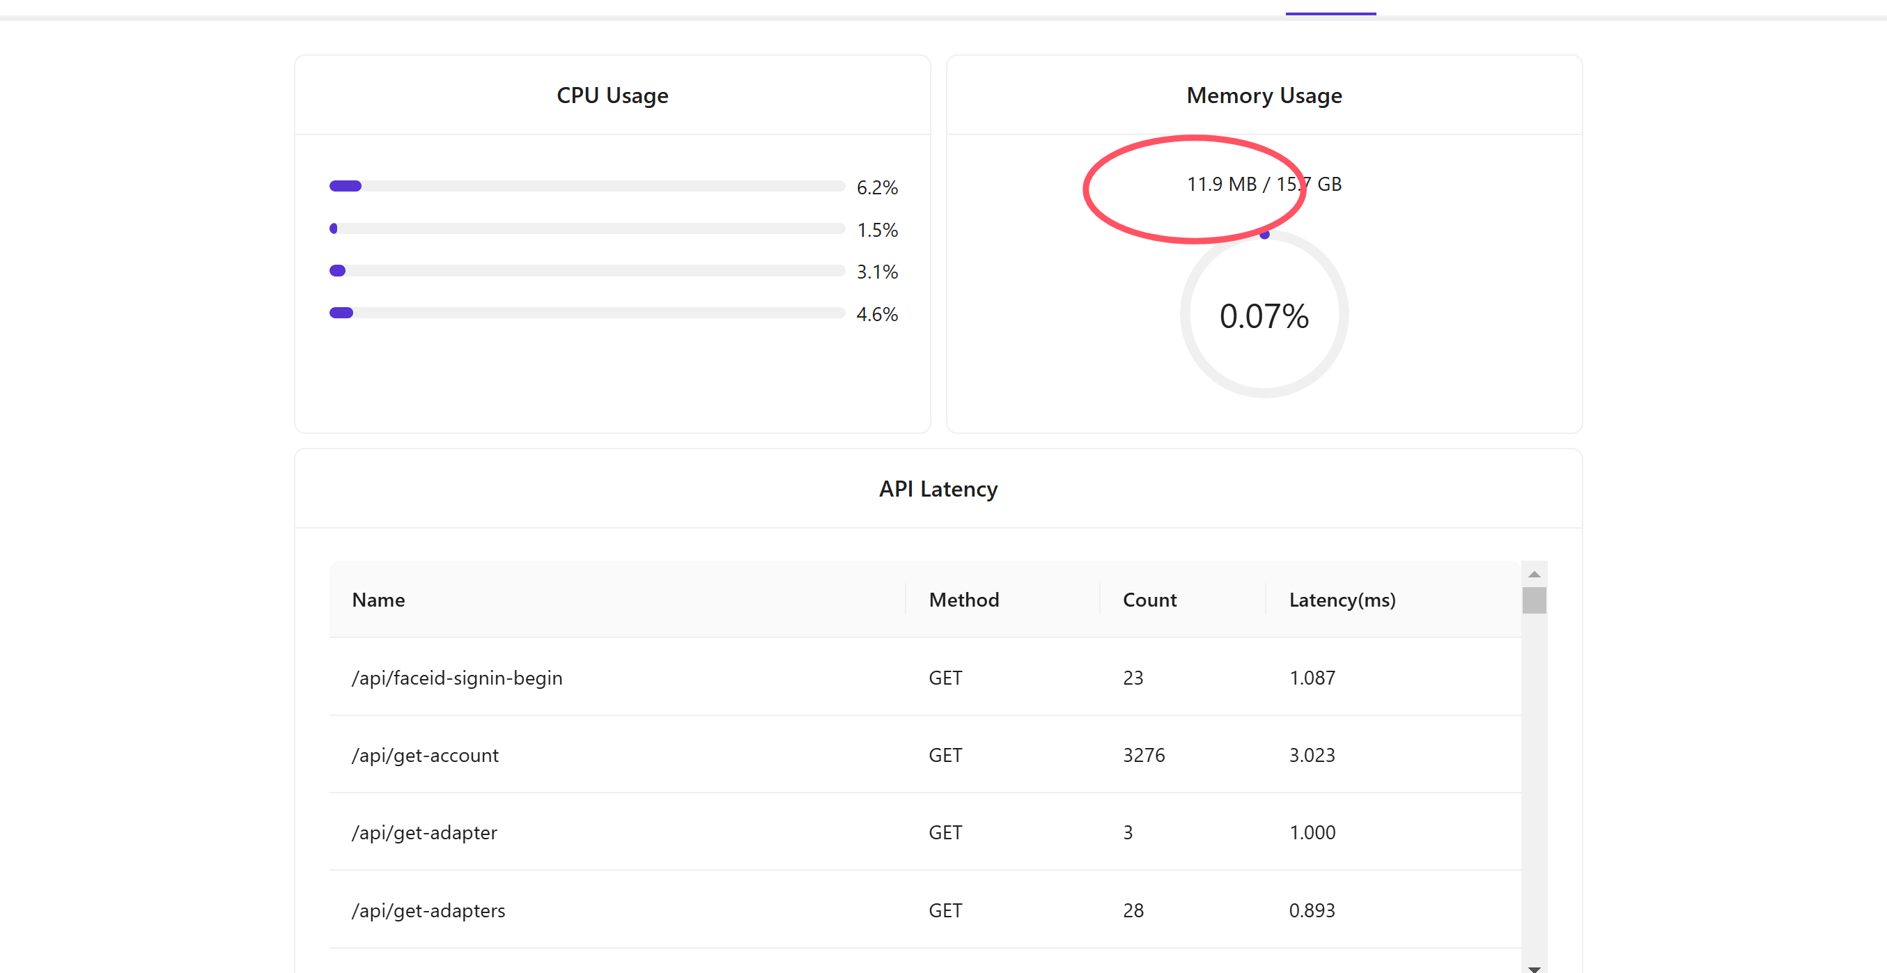Screen dimensions: 1887x973
Task: Click the 1.5% CPU usage progress bar
Action: coord(587,228)
